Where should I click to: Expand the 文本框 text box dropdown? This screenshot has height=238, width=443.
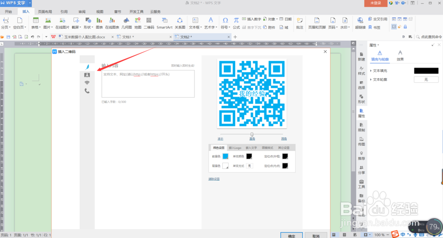(x=195, y=27)
